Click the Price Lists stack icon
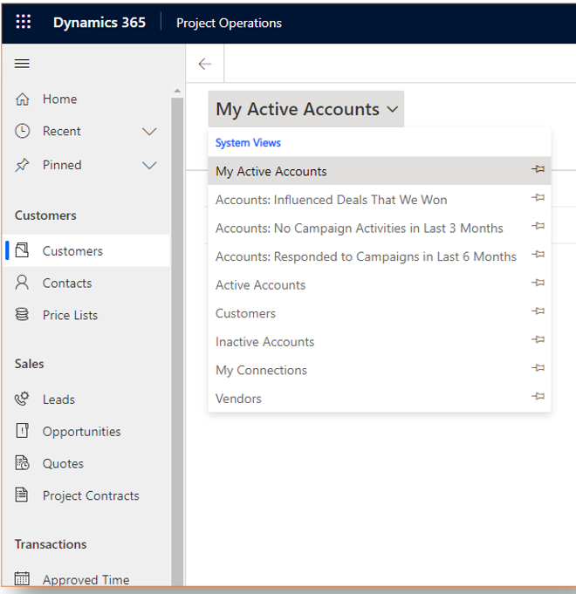 (x=22, y=314)
